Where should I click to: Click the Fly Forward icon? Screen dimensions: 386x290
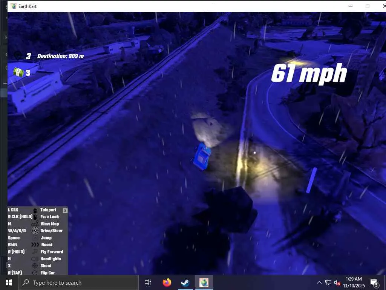[35, 252]
